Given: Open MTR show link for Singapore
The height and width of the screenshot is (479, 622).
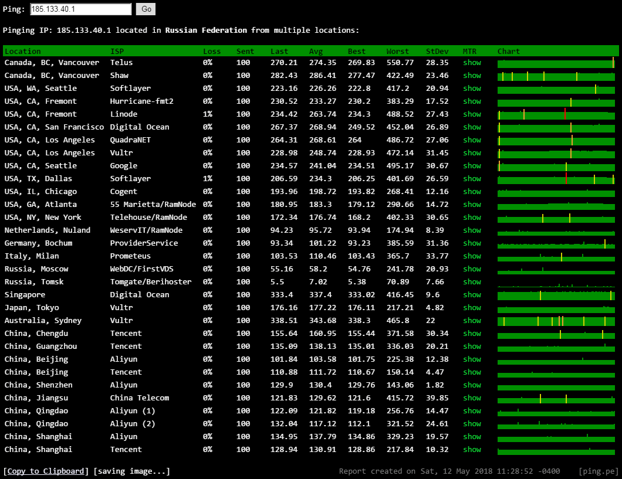Looking at the screenshot, I should [x=472, y=295].
